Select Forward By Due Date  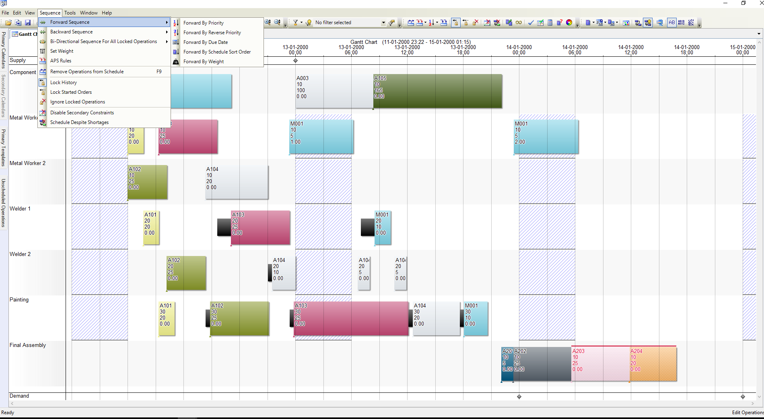click(x=206, y=42)
